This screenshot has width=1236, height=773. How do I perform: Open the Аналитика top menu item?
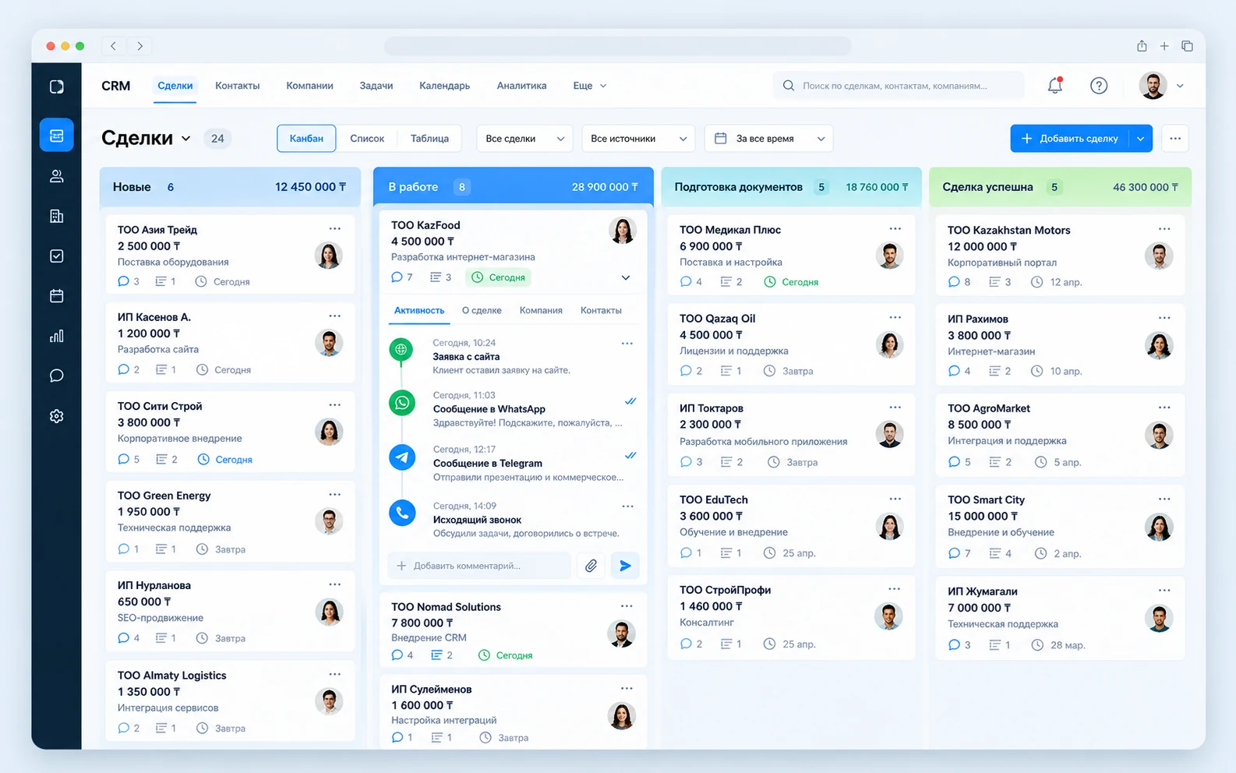click(x=521, y=86)
